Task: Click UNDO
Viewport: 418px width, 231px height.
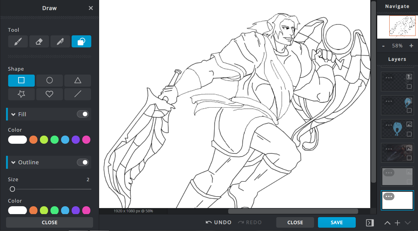Action: point(219,223)
